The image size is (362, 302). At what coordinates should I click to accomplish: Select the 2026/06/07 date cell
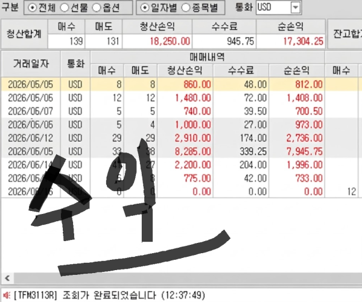tap(31, 111)
